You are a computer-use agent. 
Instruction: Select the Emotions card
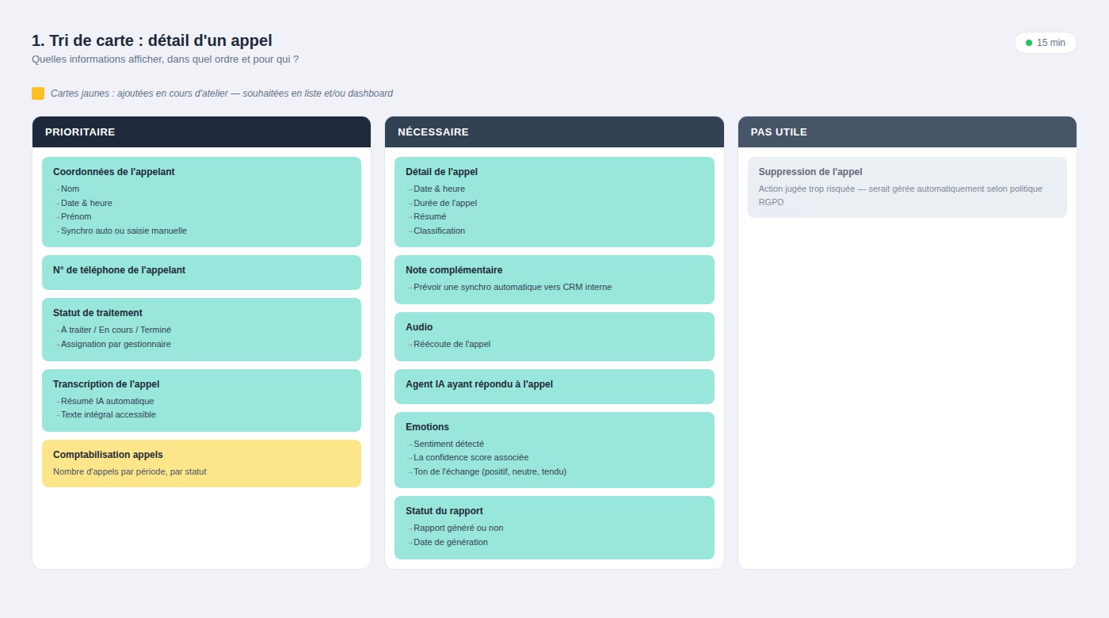coord(554,450)
